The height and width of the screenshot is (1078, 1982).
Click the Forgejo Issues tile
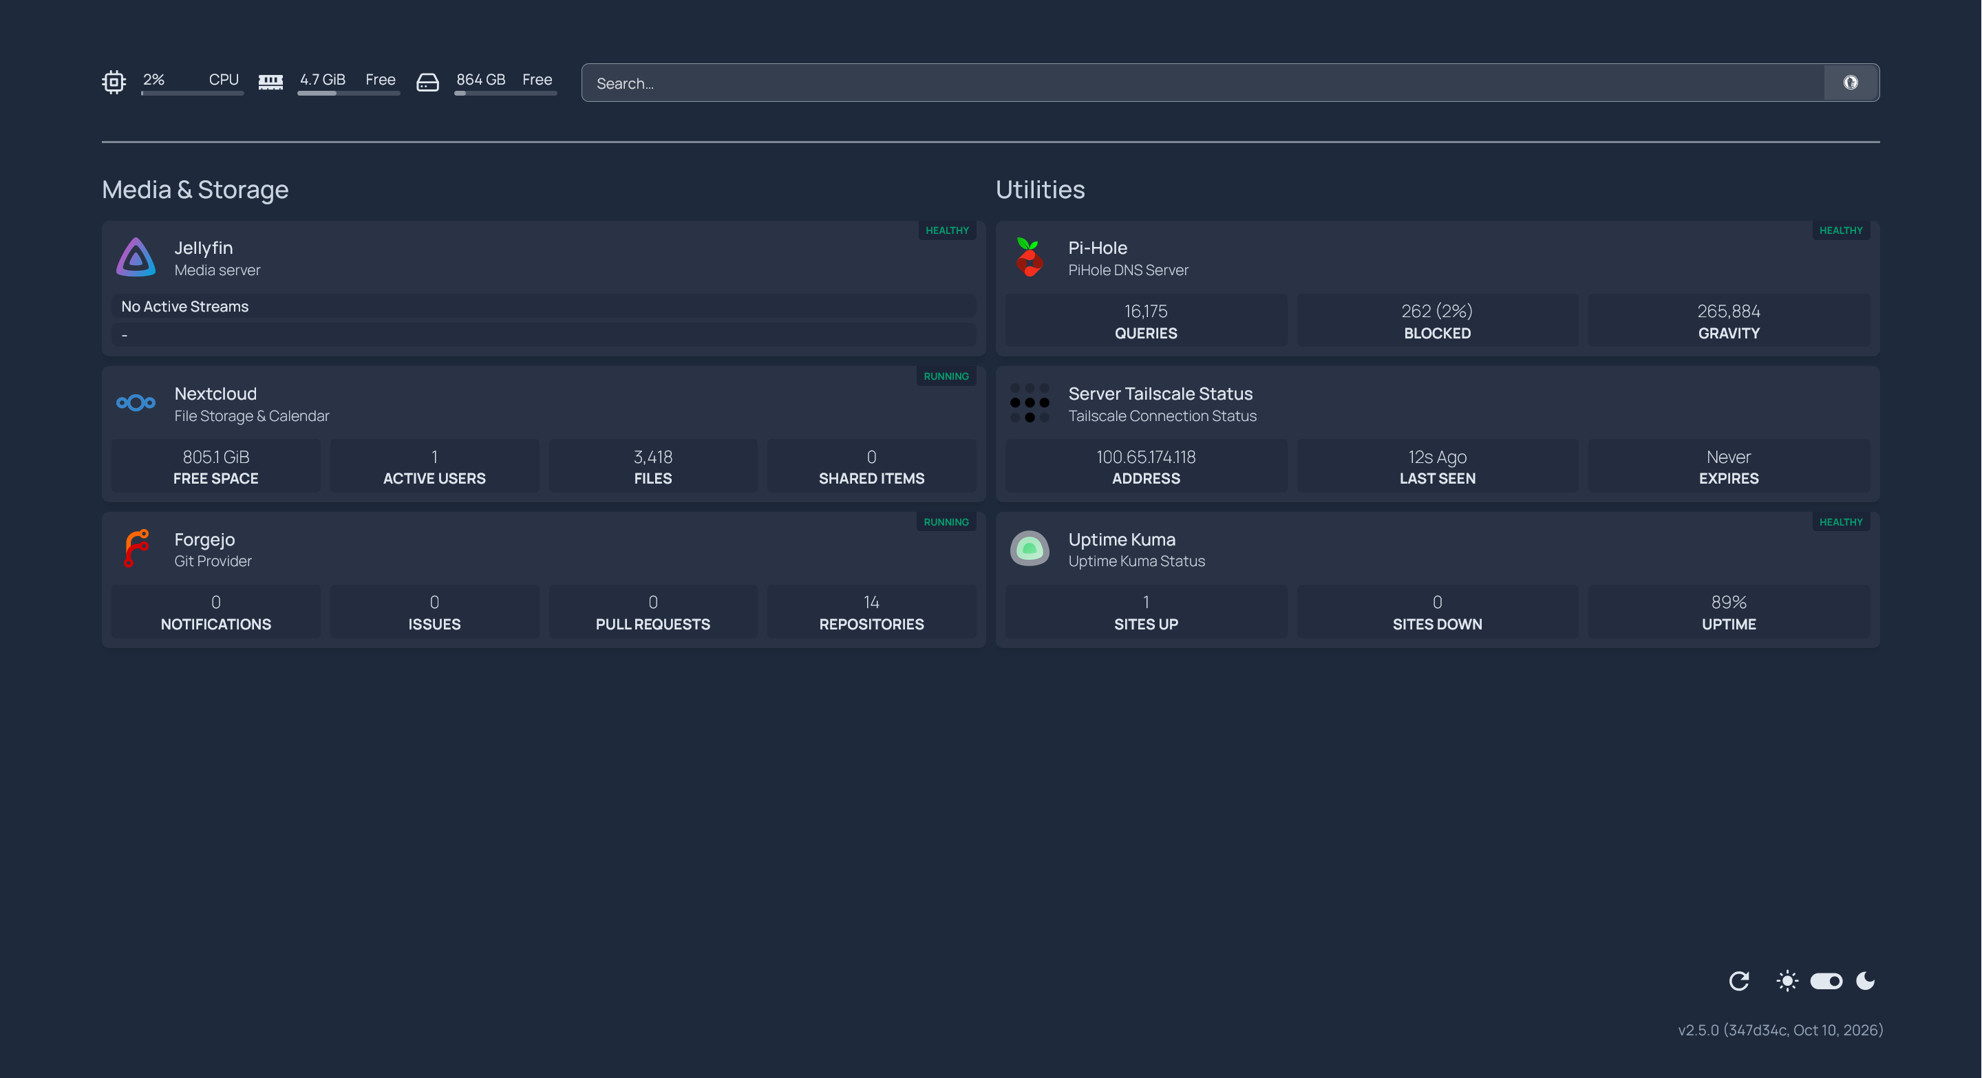coord(435,612)
